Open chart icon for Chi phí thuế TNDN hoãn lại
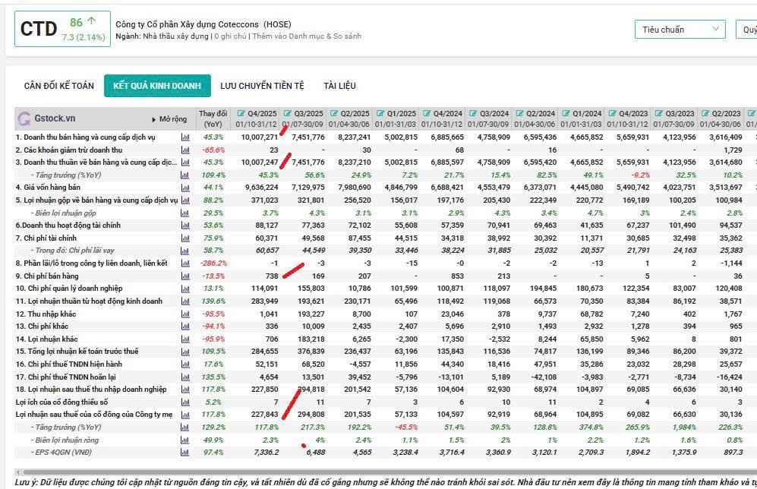757x489 pixels. 185,377
